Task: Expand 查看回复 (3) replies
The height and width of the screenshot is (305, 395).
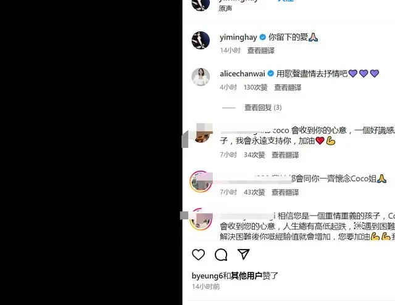Action: pyautogui.click(x=263, y=108)
